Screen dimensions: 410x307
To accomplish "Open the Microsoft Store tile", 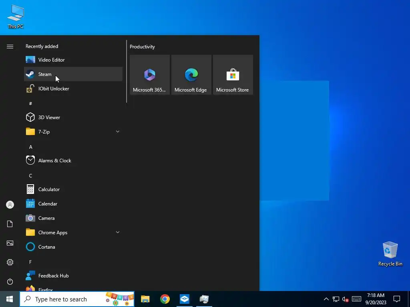I will point(233,75).
